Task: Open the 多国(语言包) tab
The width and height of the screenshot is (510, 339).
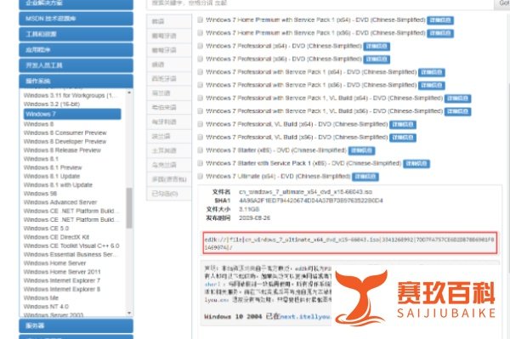Action: coord(169,179)
